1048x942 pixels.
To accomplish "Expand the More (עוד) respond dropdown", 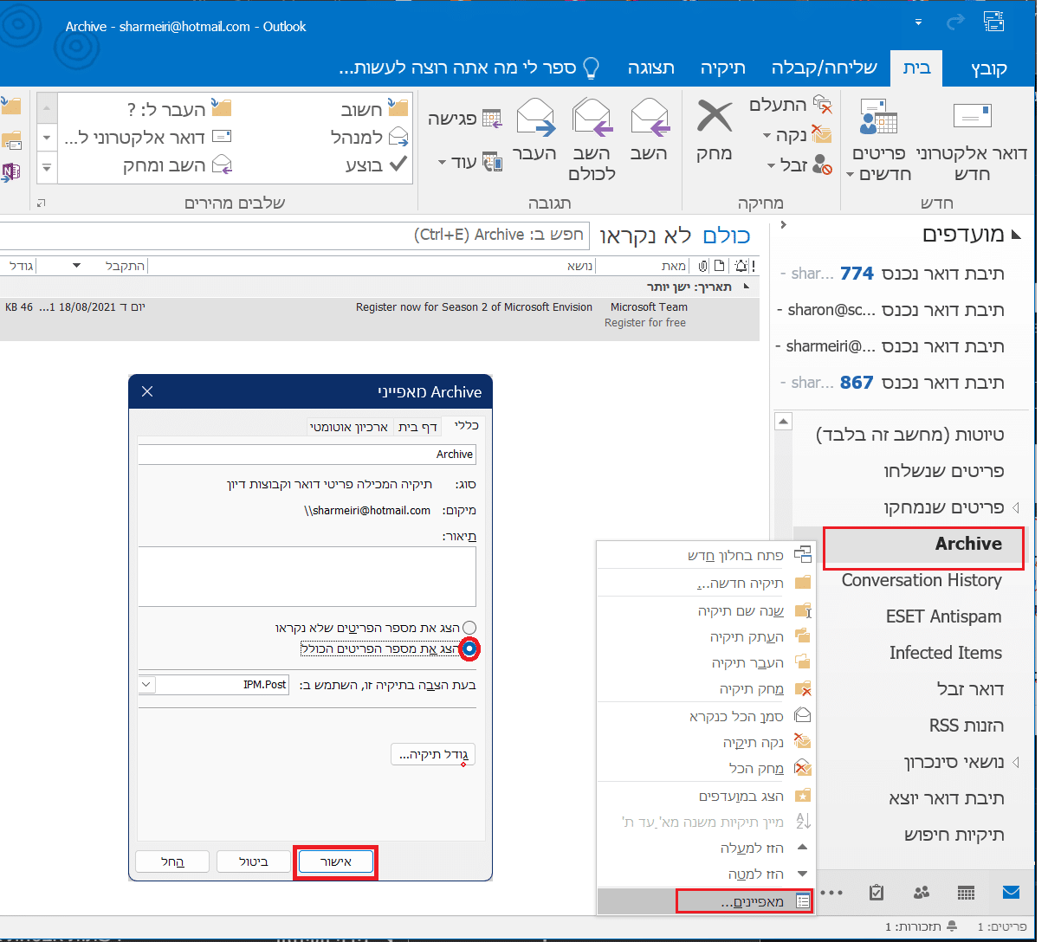I will [443, 163].
